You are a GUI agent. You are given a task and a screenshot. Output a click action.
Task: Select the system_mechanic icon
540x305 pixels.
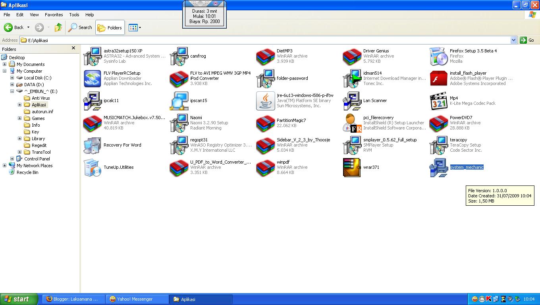(x=439, y=167)
